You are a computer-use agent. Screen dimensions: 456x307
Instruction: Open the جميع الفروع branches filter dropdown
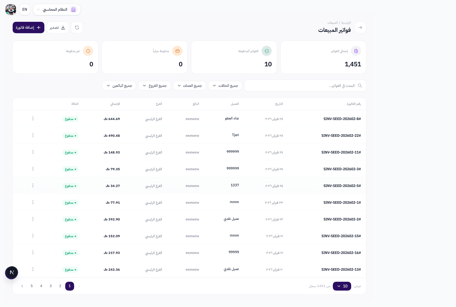point(155,86)
